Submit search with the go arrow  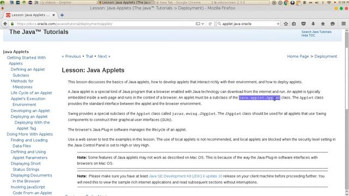278,23
